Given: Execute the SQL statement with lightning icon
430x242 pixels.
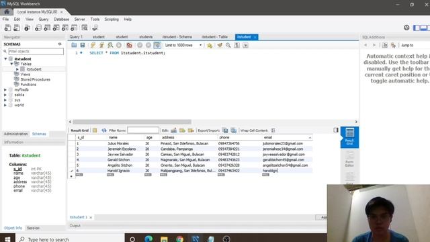Looking at the screenshot, I should point(93,45).
